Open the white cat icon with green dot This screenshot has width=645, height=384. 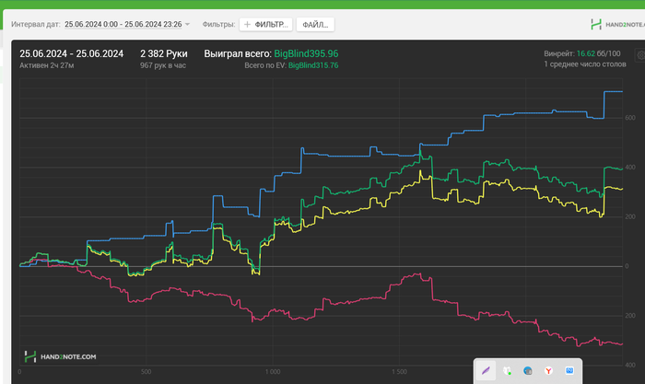(507, 371)
